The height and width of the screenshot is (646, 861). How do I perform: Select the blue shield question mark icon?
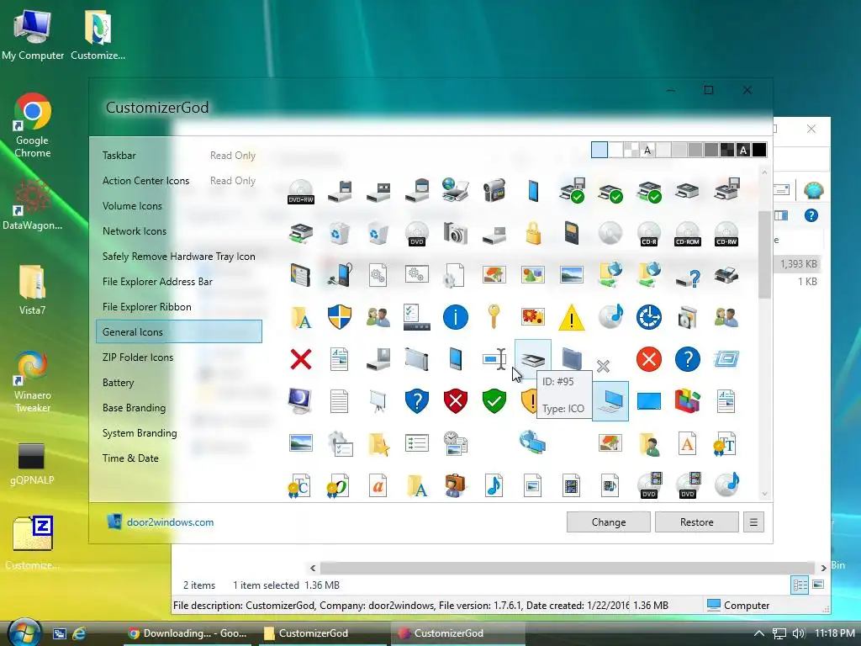coord(417,401)
